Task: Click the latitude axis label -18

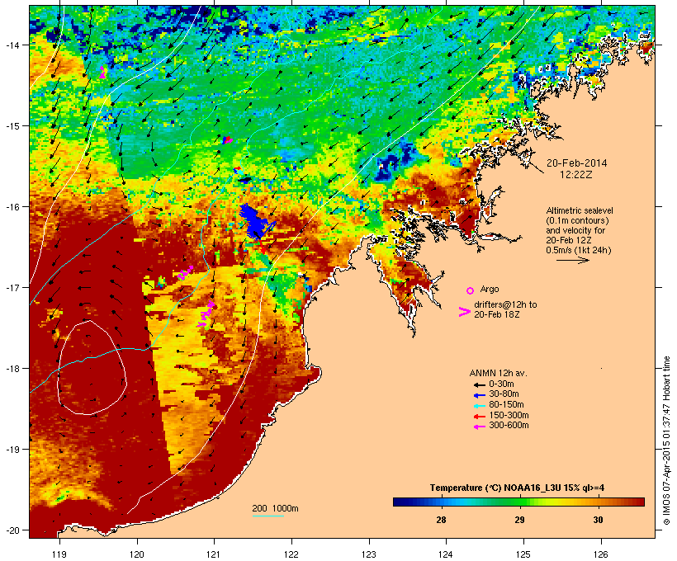Action: point(12,369)
